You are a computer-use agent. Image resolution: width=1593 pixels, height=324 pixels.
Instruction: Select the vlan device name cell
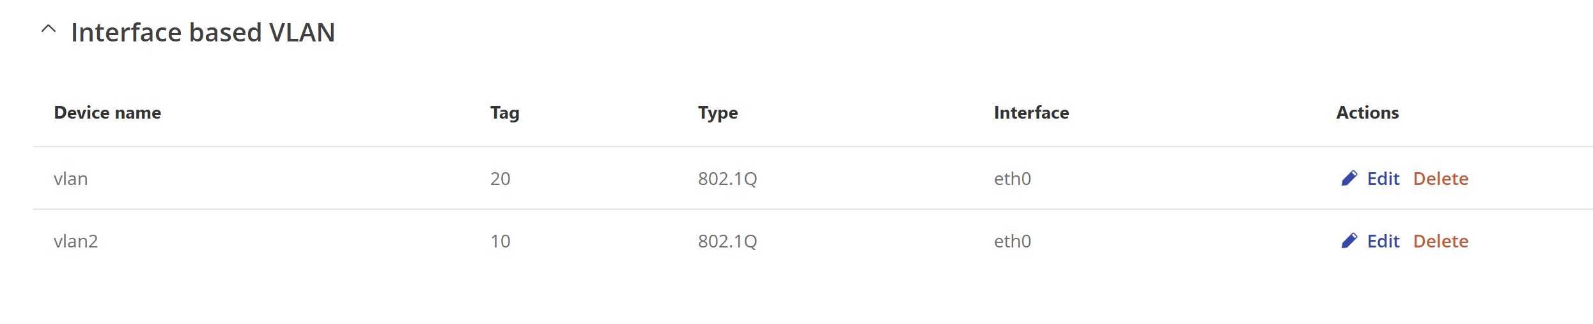tap(70, 179)
